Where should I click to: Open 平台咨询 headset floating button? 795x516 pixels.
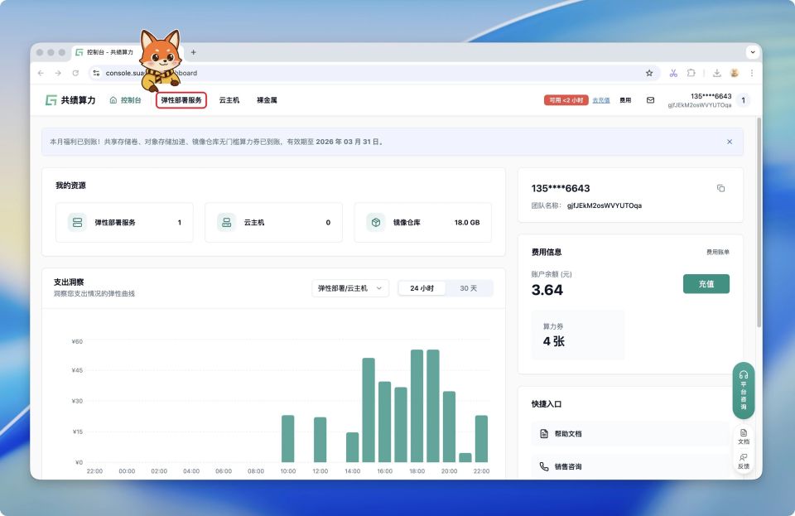point(744,391)
